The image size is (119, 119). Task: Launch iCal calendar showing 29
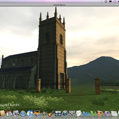[x=9, y=114]
